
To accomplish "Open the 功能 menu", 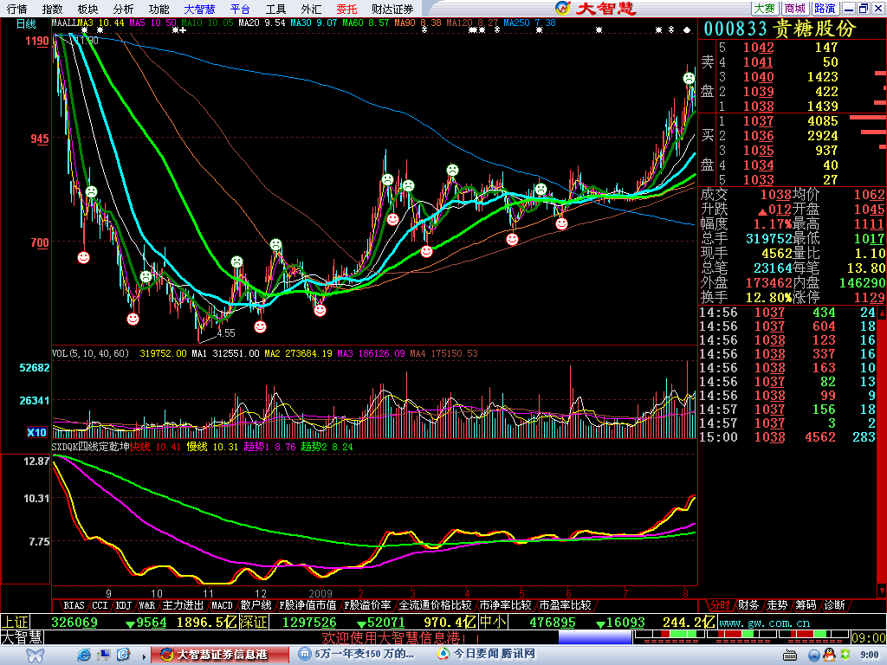I will coord(159,9).
